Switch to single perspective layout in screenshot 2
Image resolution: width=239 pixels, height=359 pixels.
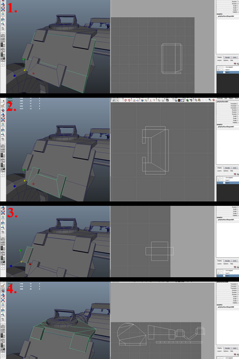click(3, 145)
